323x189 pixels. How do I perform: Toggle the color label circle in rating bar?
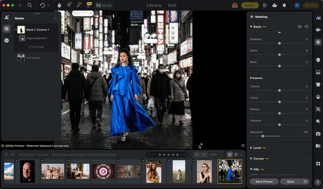pyautogui.click(x=184, y=155)
